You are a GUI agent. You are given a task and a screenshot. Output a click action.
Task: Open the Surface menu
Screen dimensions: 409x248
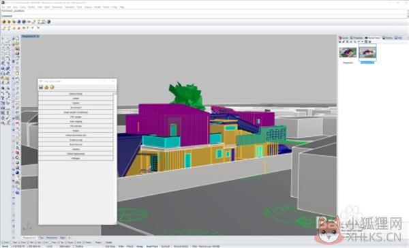31,7
